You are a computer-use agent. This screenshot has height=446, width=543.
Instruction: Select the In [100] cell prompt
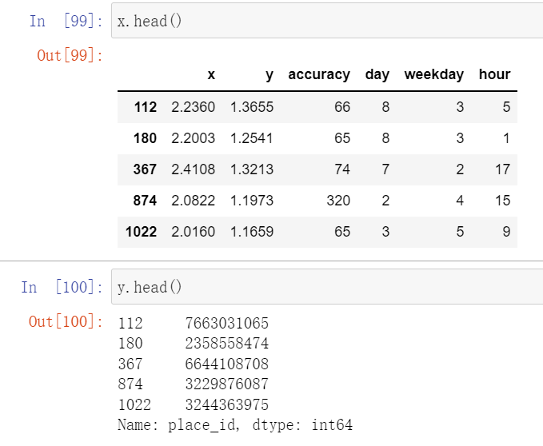pos(62,287)
